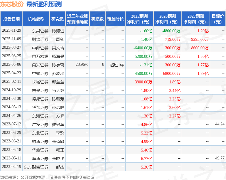Click 东北证券 institution name
The image size is (226, 180).
coord(40,133)
